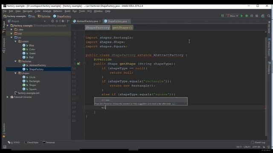
Task: Open the Navigate menu
Action: click(27, 11)
